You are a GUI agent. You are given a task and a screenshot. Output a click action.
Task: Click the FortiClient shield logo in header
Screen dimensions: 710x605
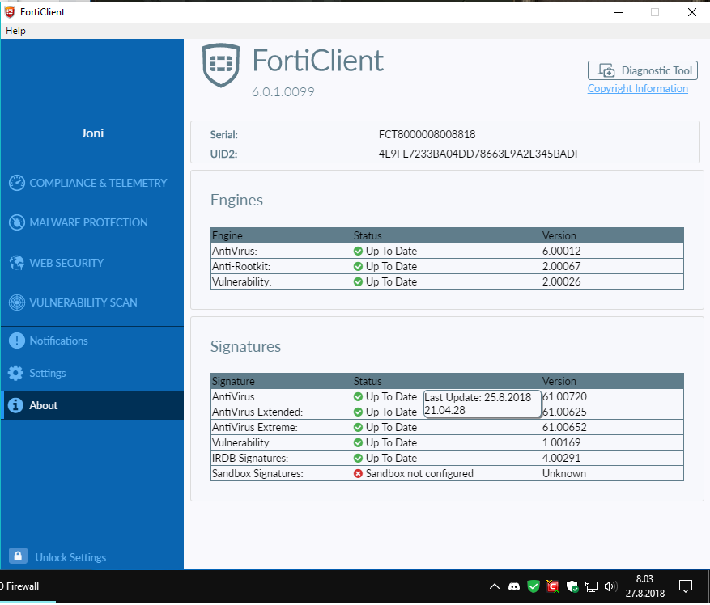pyautogui.click(x=220, y=65)
